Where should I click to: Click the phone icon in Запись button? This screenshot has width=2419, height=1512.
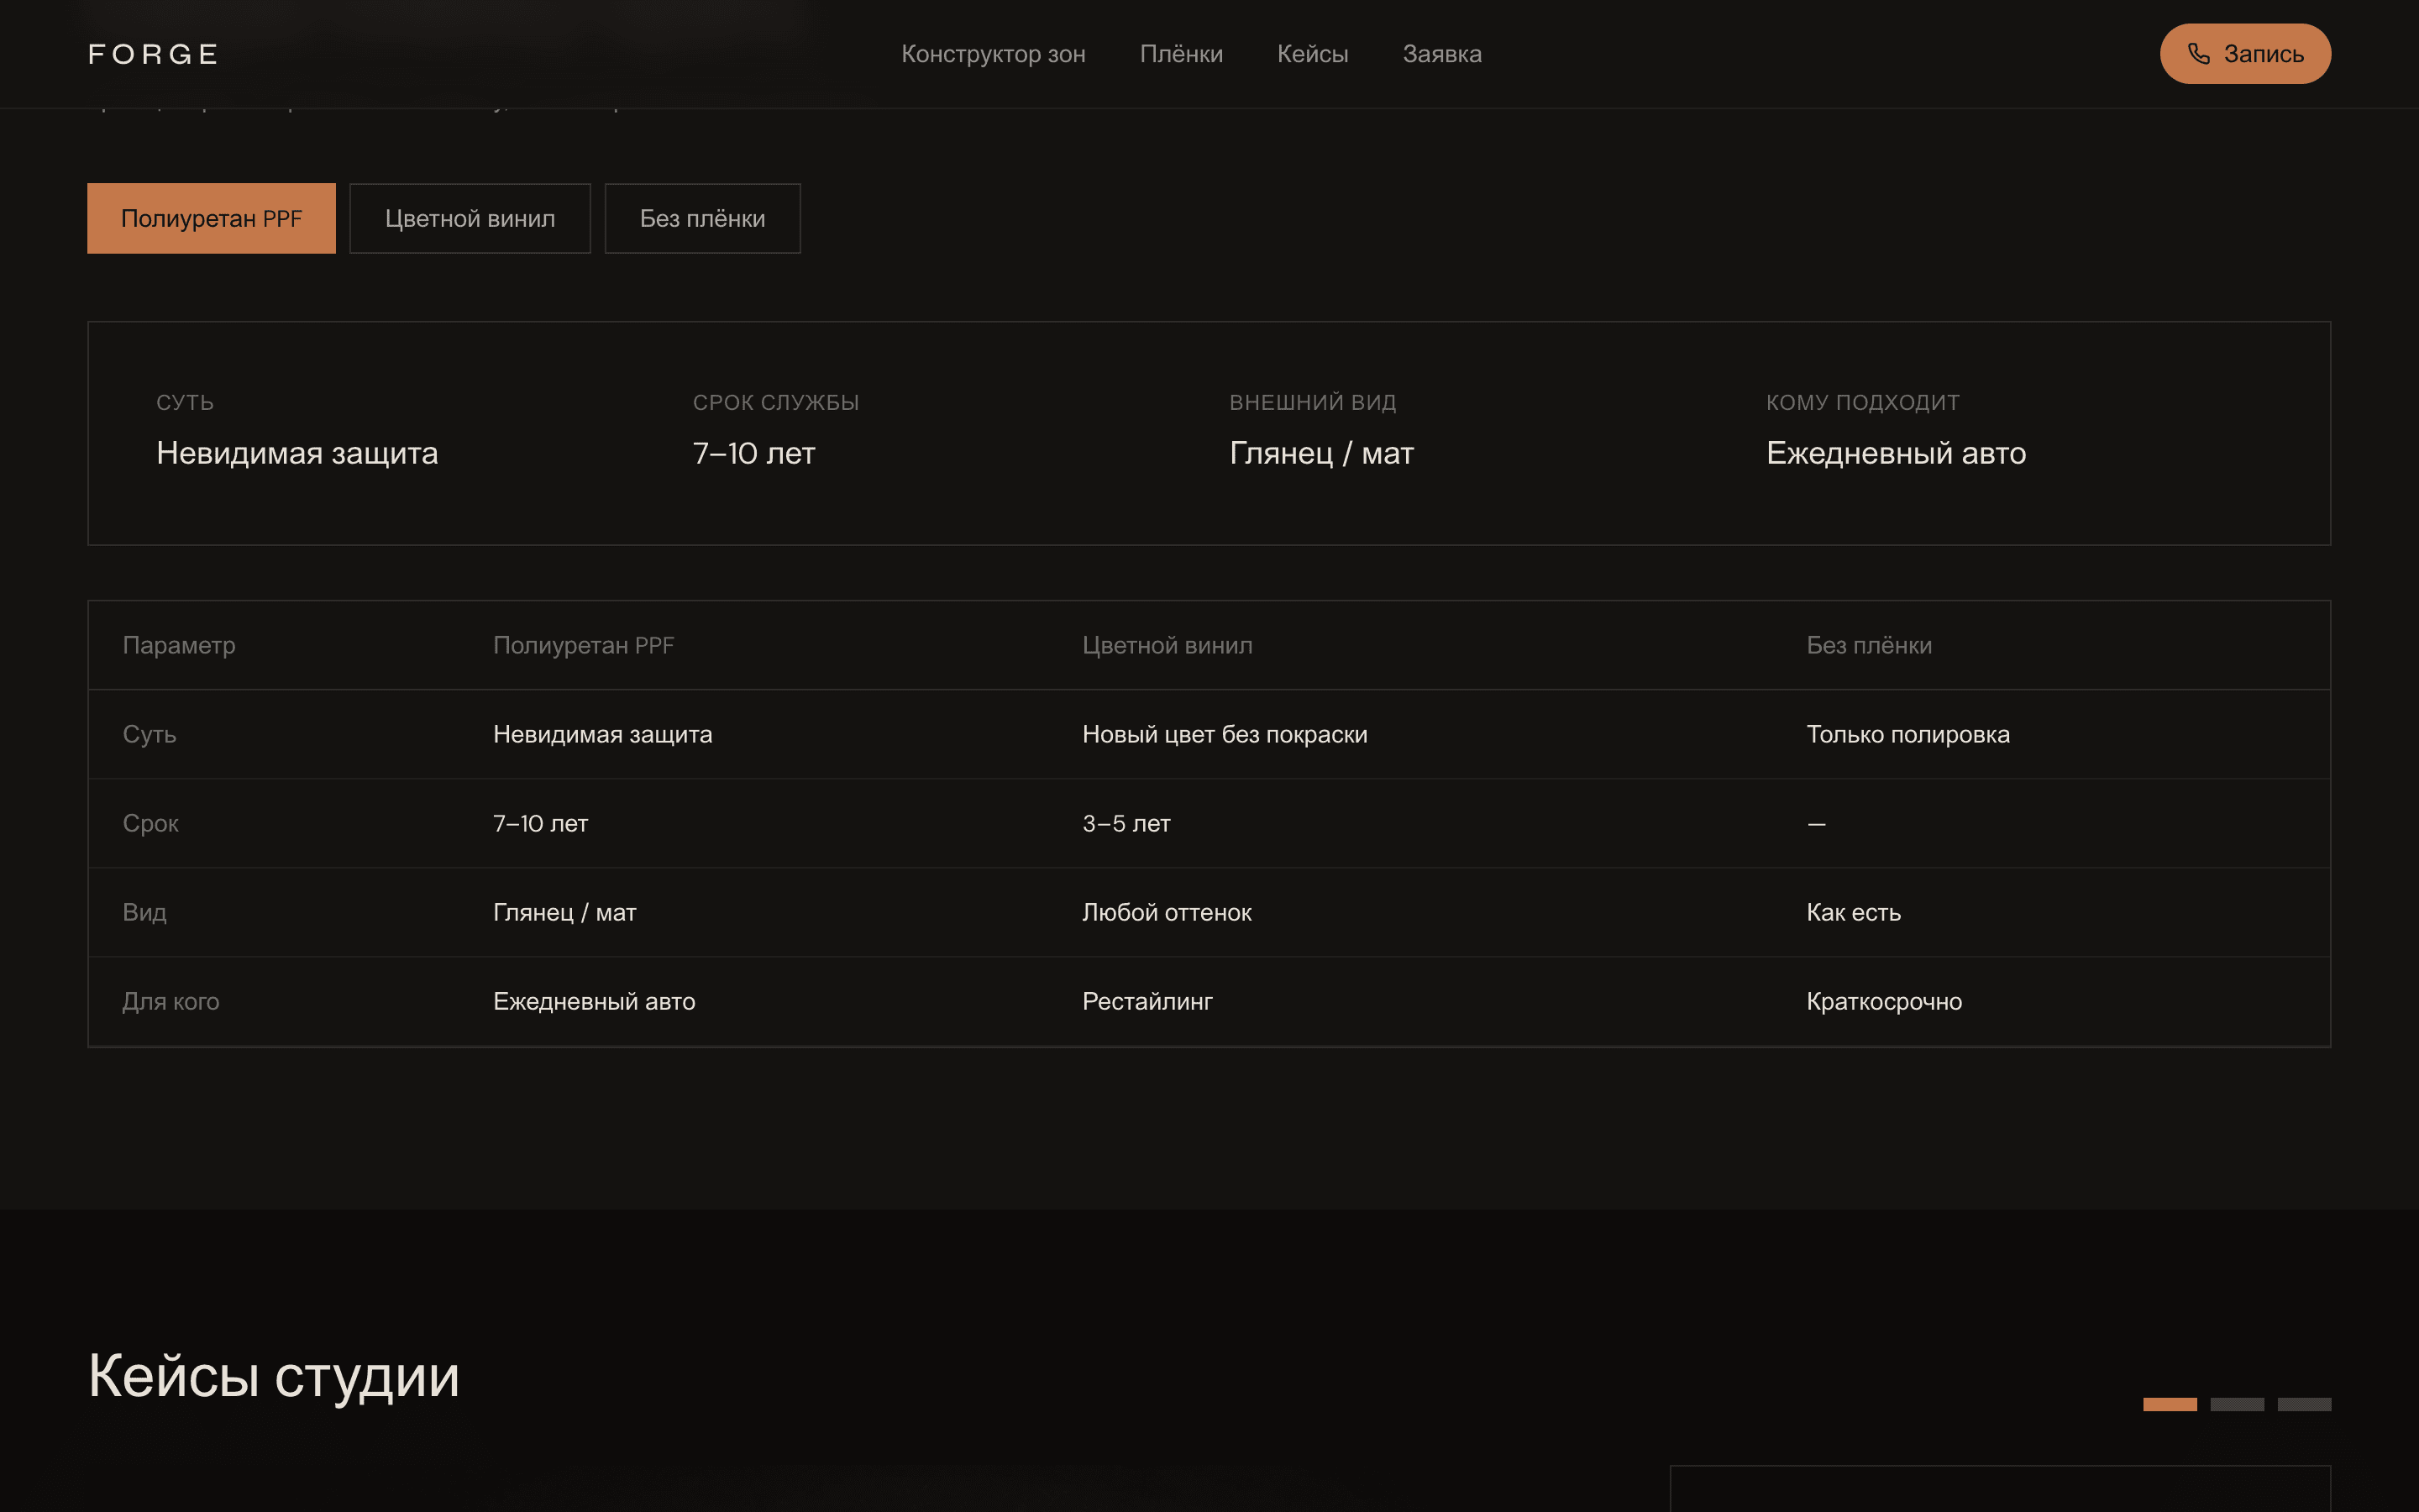2198,54
